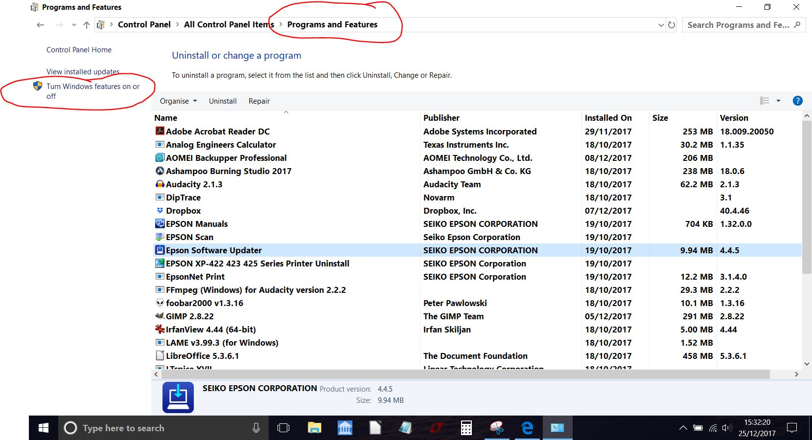Viewport: 812px width, 440px height.
Task: Open the Organise dropdown menu
Action: point(178,101)
